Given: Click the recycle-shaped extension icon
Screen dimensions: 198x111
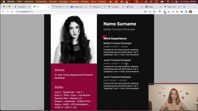Looking at the screenshot, I should pos(169,12).
